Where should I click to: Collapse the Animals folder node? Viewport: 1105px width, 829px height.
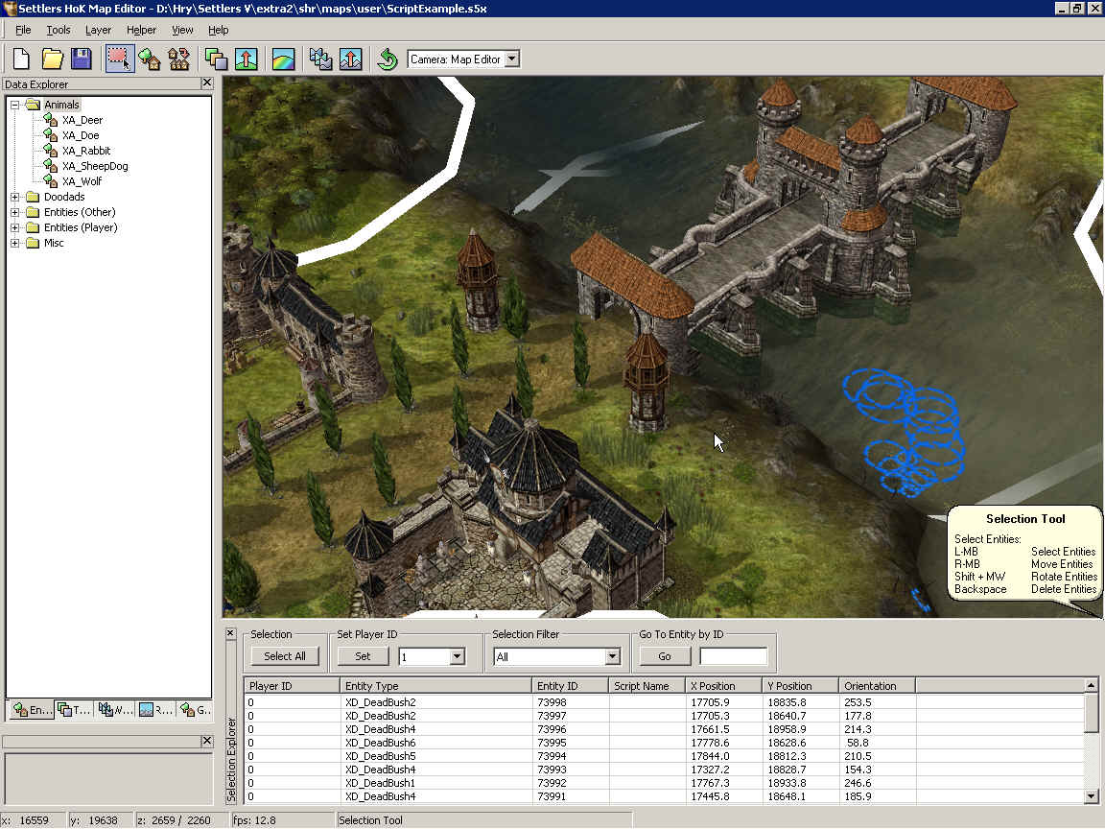click(x=14, y=105)
